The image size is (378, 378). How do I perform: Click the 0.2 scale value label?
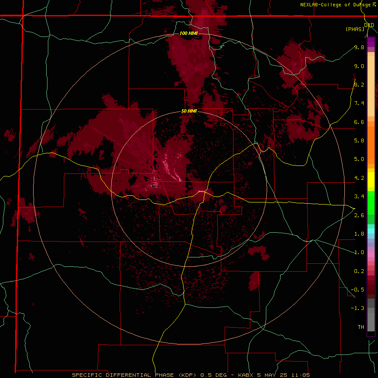coord(359,271)
